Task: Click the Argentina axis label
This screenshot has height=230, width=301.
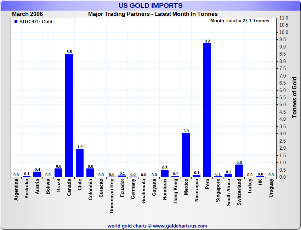Action: click(16, 190)
